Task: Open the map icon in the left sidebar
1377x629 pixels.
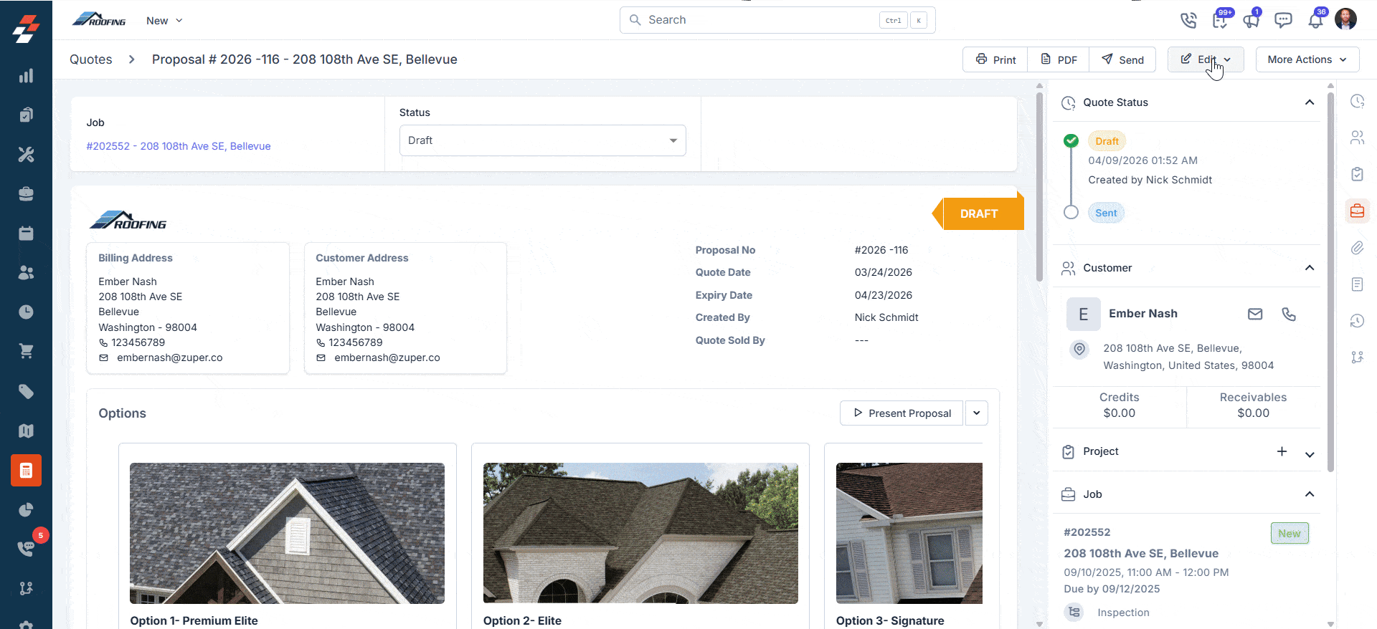Action: (x=26, y=431)
